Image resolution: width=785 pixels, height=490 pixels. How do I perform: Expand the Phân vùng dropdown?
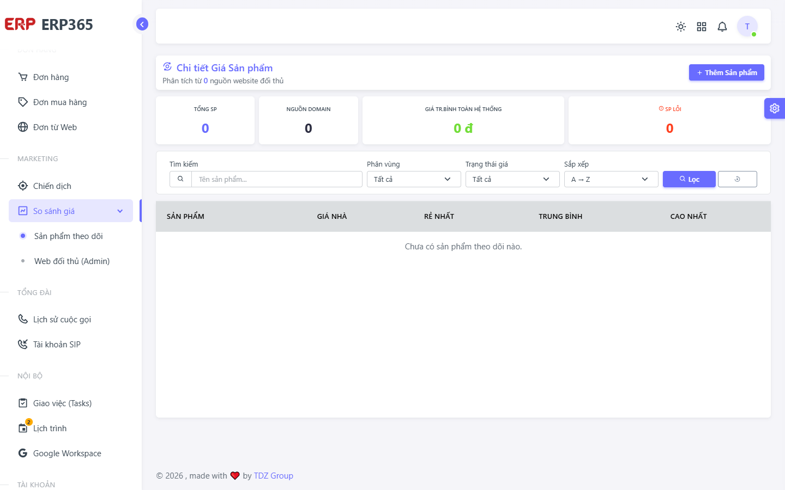[414, 179]
